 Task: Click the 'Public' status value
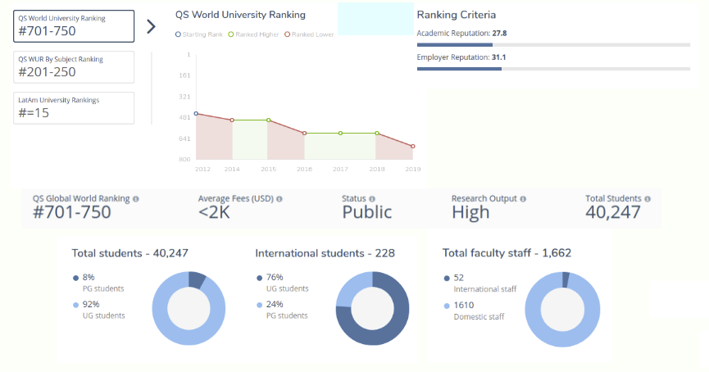[366, 212]
